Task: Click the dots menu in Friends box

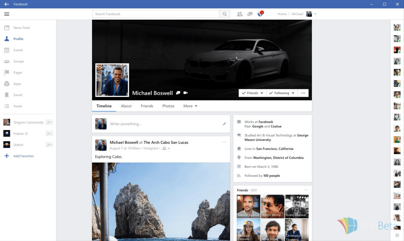Action: 306,190
